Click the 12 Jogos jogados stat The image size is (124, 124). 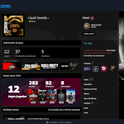point(17,92)
